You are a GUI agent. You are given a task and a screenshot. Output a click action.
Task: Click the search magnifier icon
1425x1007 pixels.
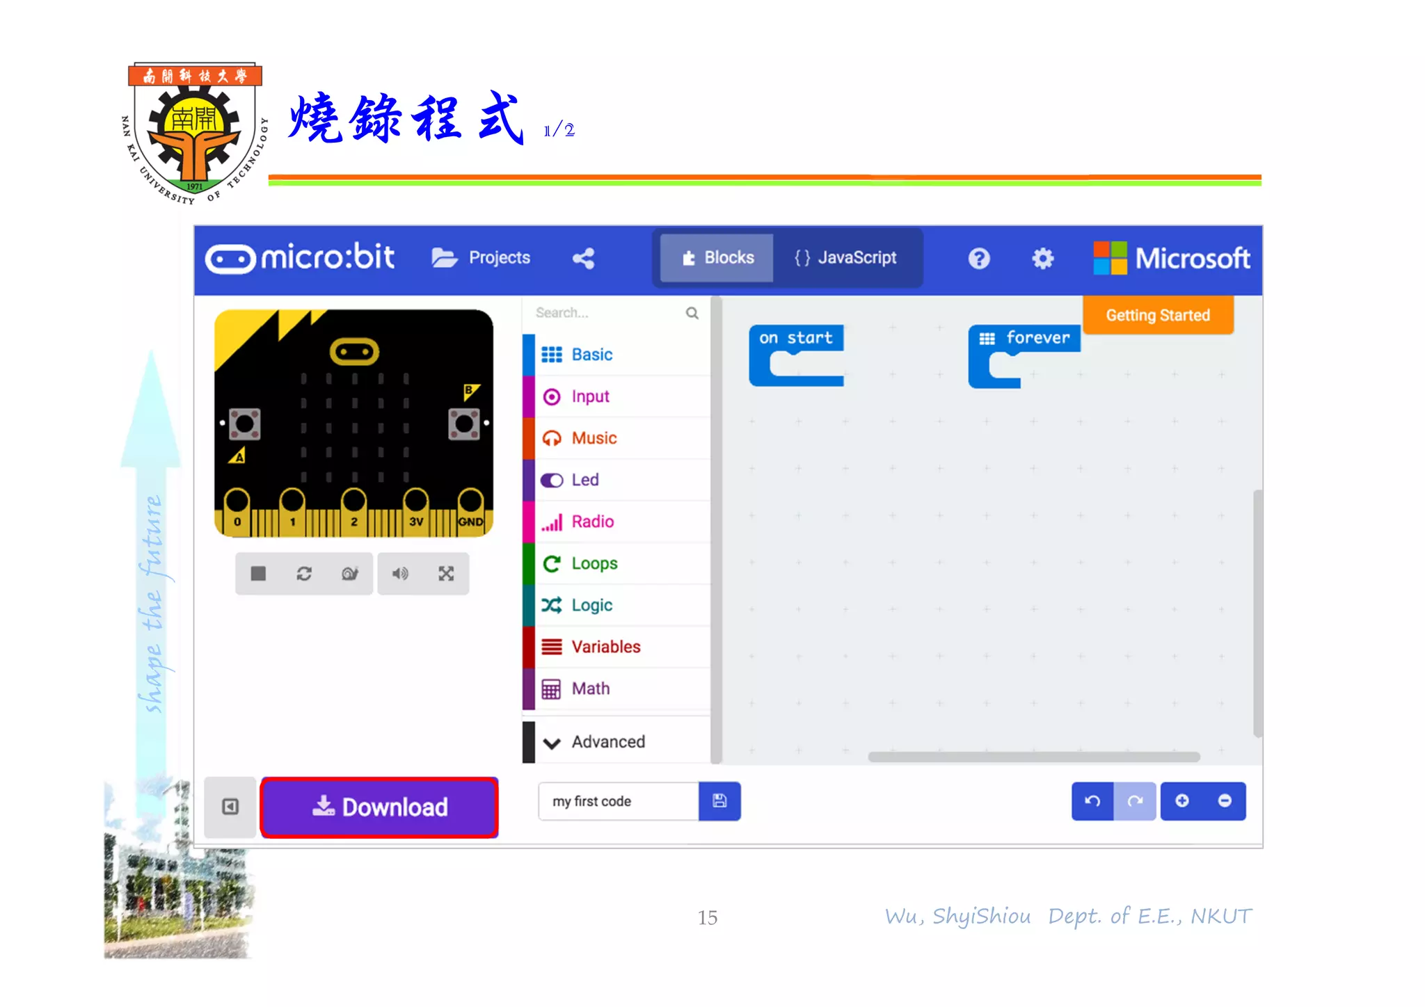click(692, 313)
